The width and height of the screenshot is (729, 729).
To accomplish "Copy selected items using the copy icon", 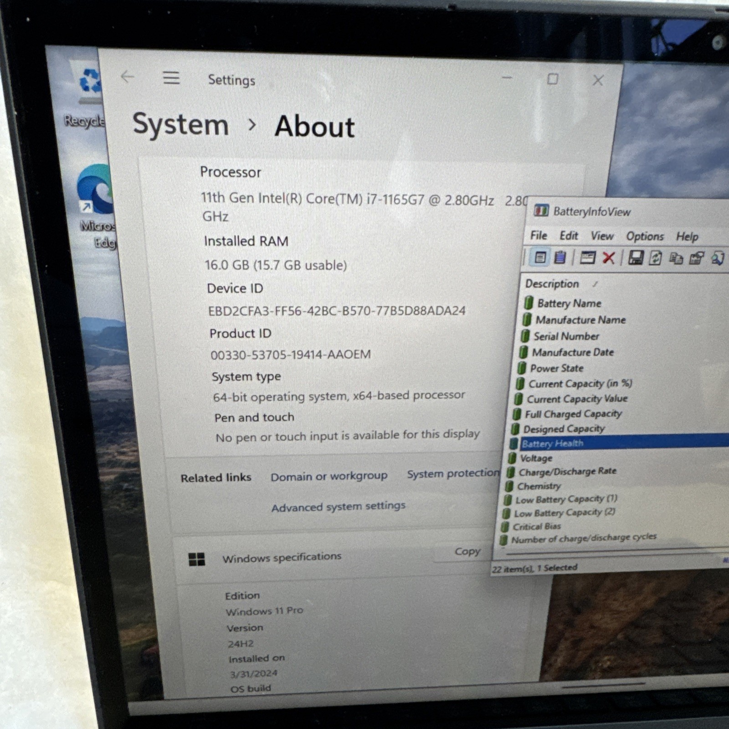I will point(676,259).
